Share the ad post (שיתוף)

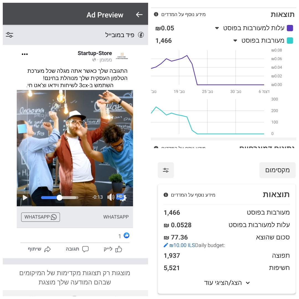pyautogui.click(x=40, y=249)
